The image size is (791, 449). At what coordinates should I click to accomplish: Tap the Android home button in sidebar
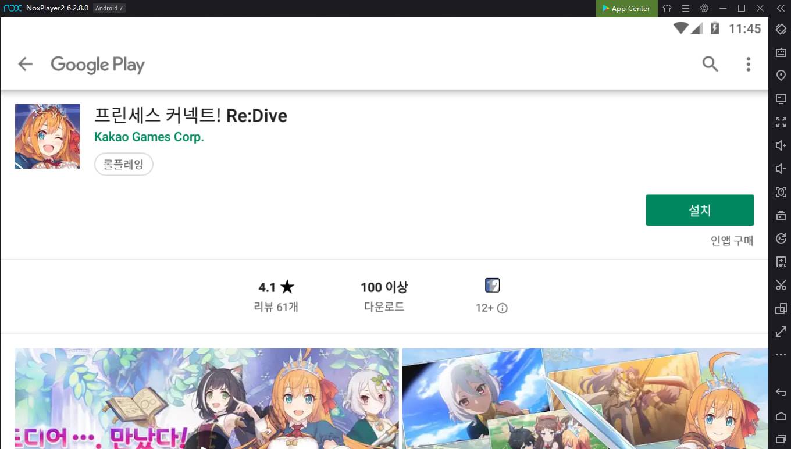[x=781, y=415]
